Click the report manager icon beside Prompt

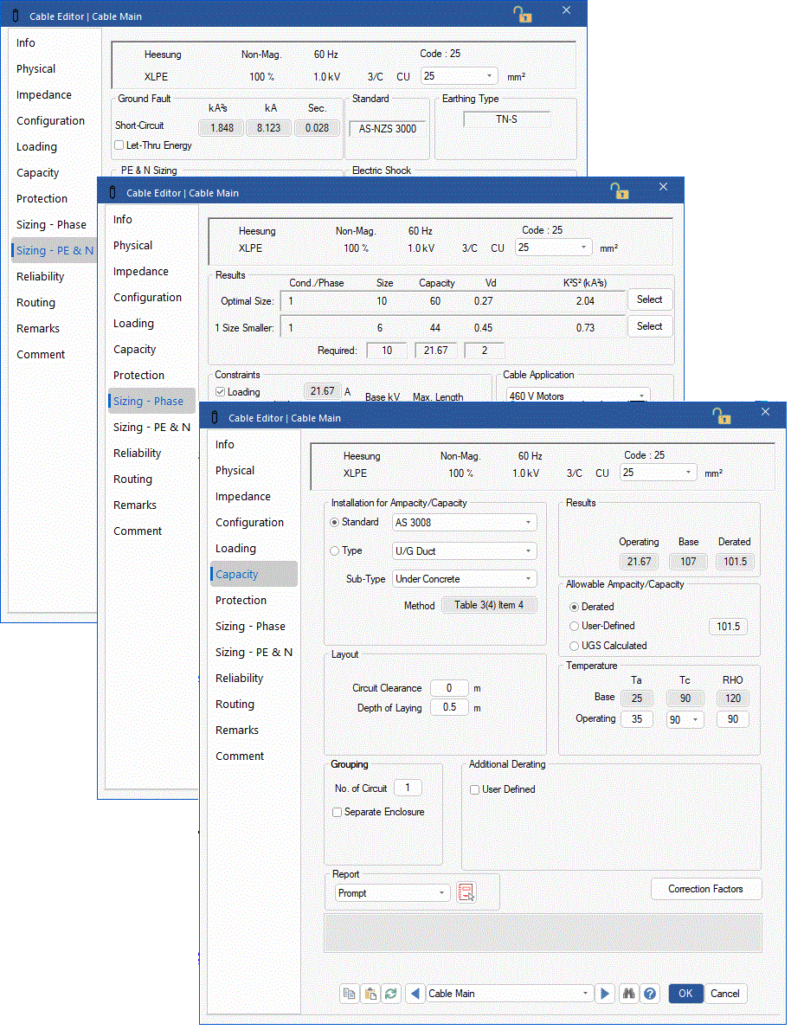[x=466, y=893]
